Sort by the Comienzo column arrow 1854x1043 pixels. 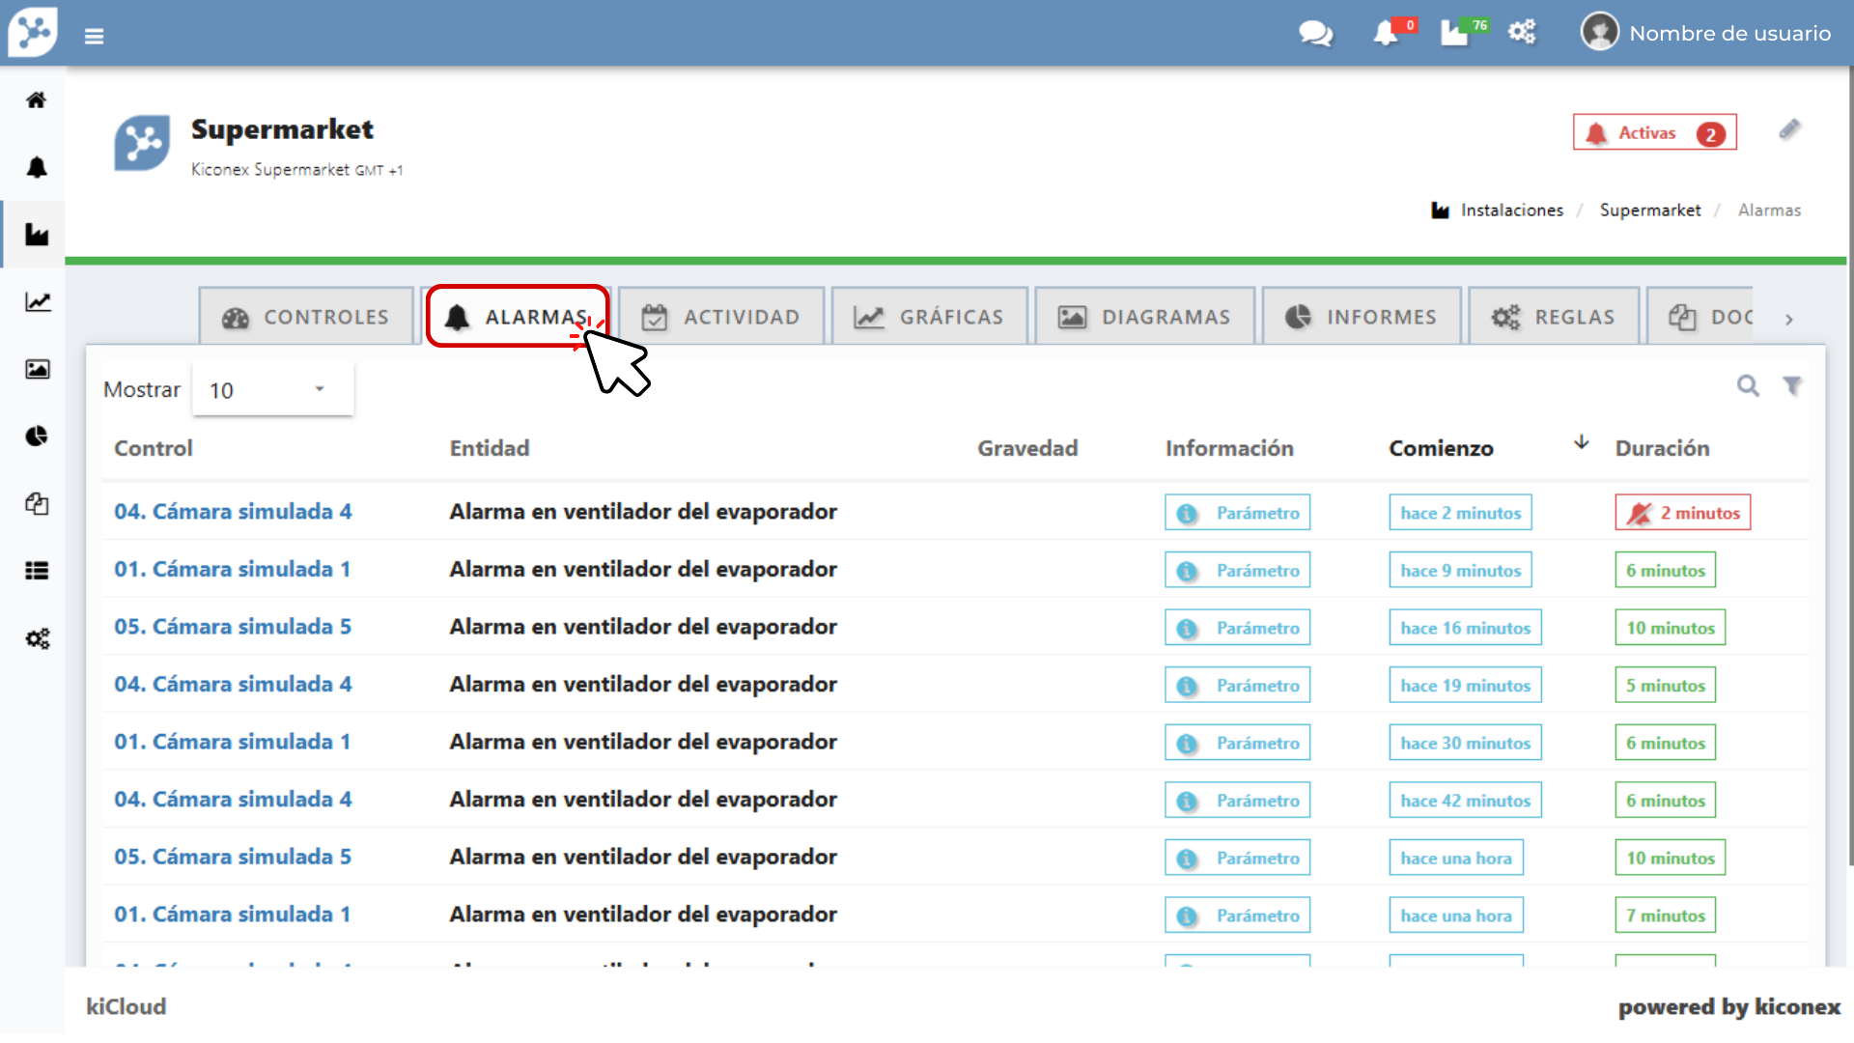coord(1581,442)
